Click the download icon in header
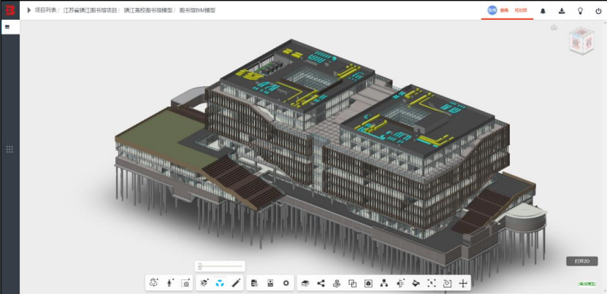607x294 pixels. [x=562, y=11]
